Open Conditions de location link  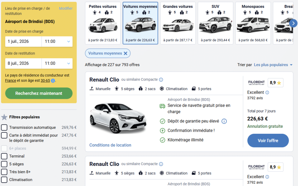[x=110, y=145]
